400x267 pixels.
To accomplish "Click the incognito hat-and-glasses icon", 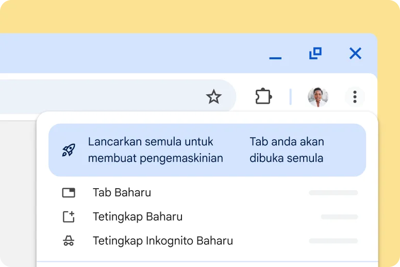I will [69, 241].
